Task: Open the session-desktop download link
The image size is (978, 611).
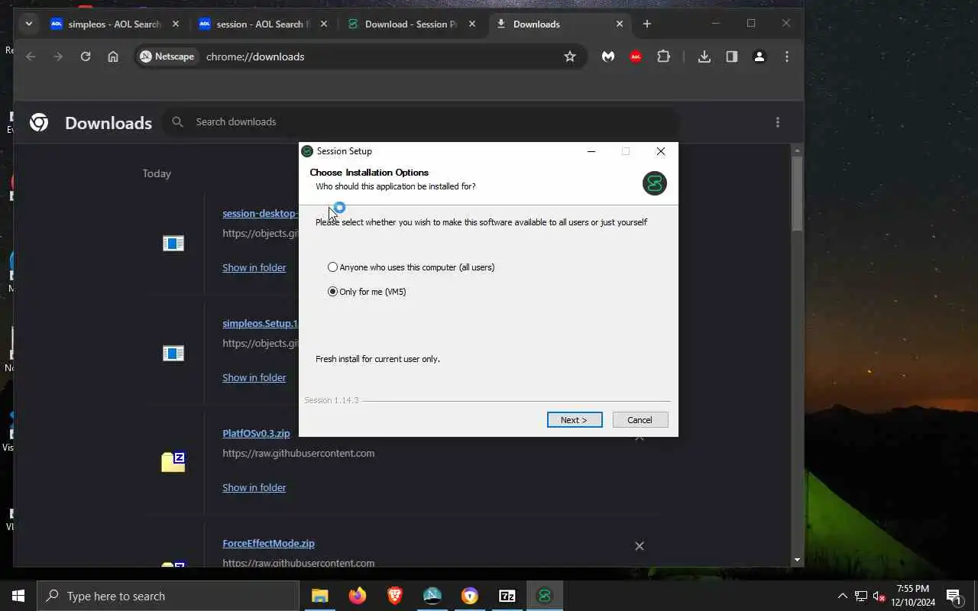Action: click(x=260, y=213)
